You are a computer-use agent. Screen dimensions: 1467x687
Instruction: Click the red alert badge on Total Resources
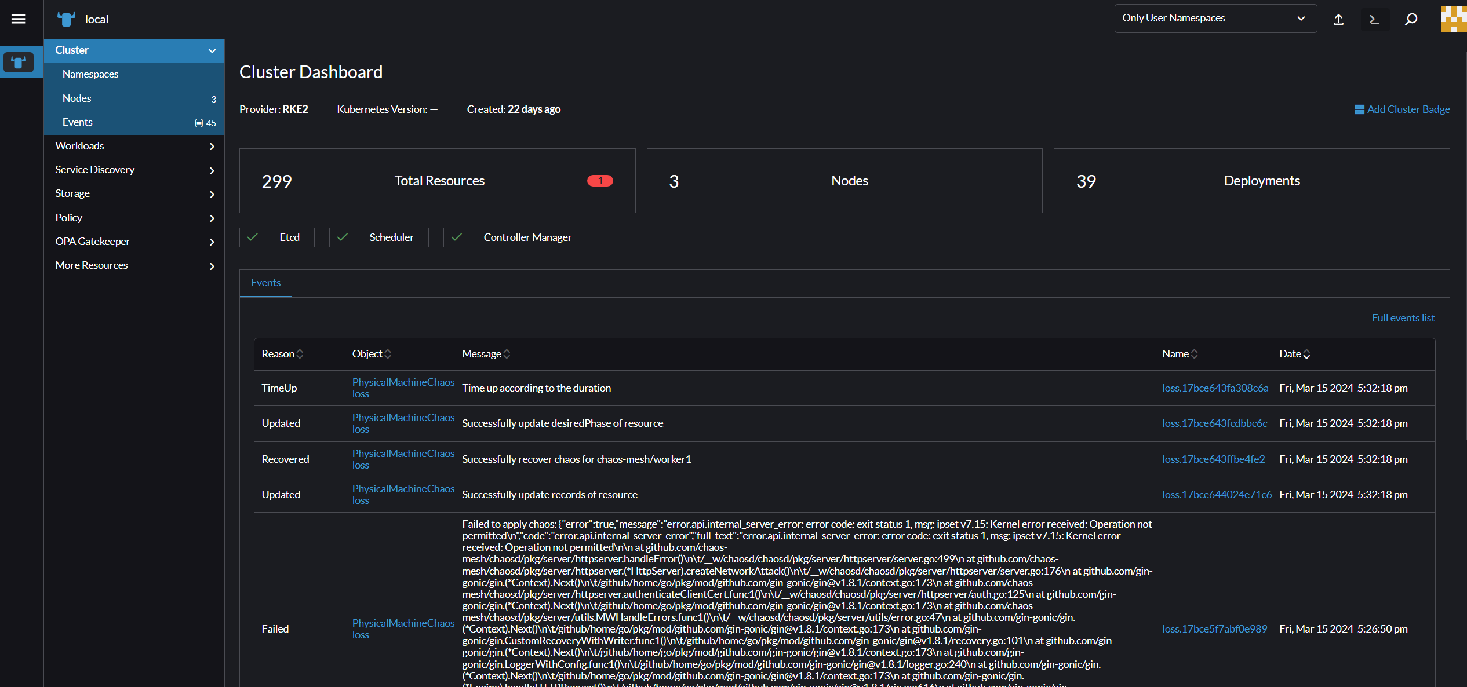(x=599, y=181)
